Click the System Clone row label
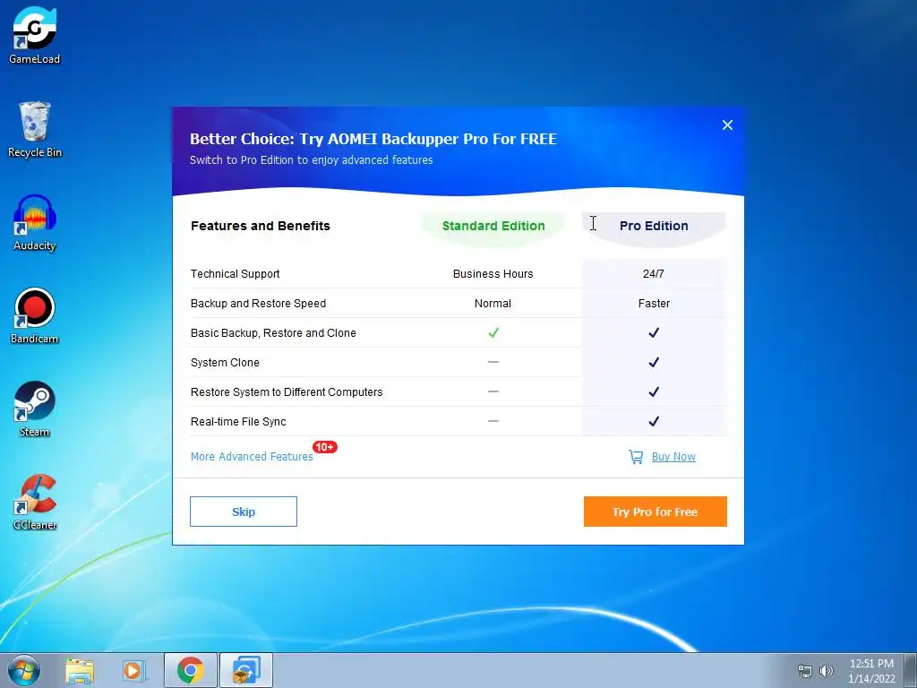 pos(225,362)
